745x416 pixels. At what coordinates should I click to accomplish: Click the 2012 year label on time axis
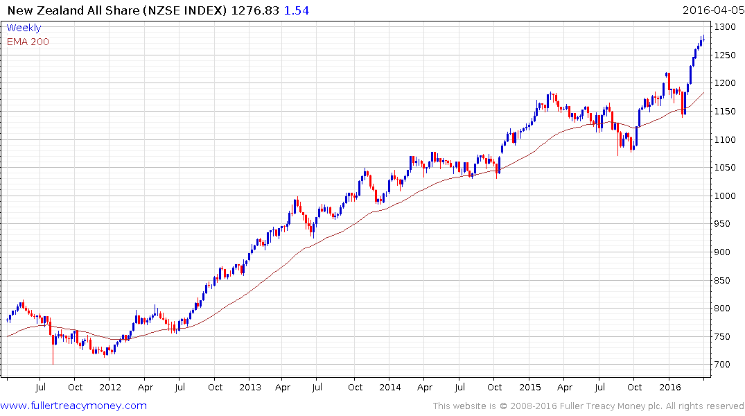click(x=110, y=388)
